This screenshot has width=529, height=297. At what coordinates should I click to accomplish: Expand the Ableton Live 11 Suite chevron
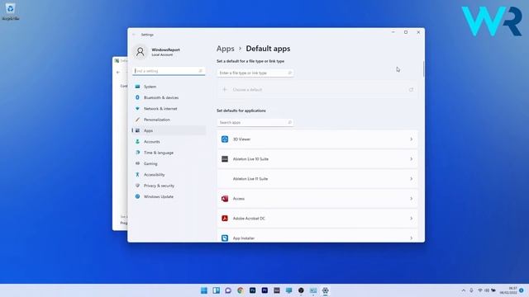pos(412,179)
